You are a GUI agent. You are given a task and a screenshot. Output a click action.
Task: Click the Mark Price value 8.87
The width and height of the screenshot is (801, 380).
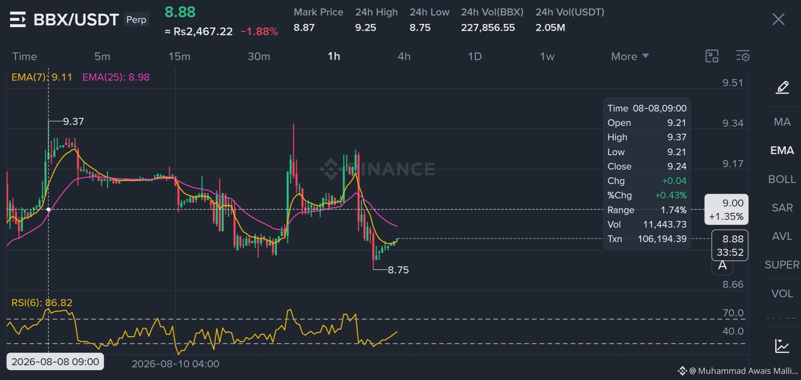pos(304,27)
